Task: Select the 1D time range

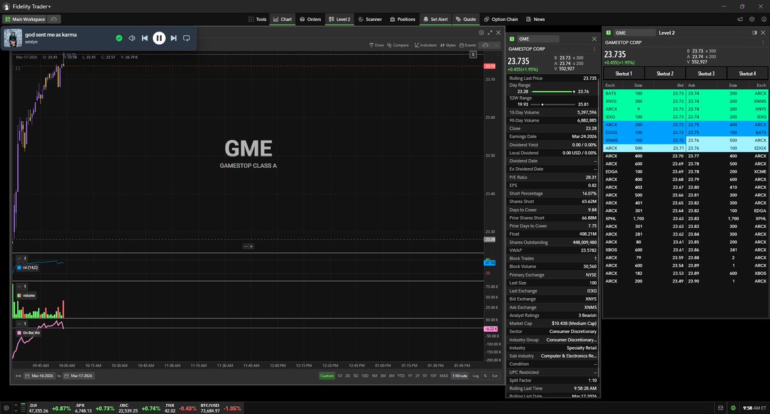Action: point(339,375)
